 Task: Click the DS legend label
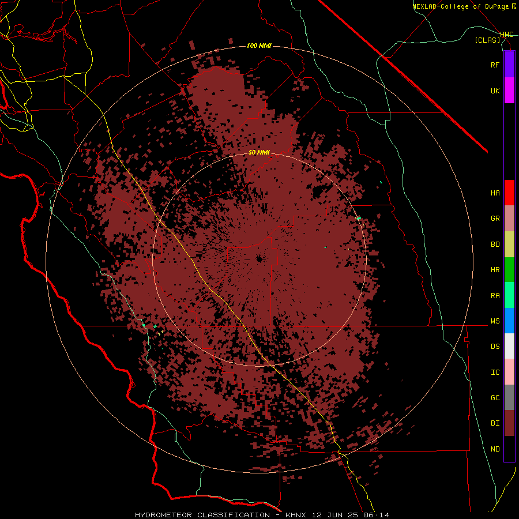click(x=495, y=347)
